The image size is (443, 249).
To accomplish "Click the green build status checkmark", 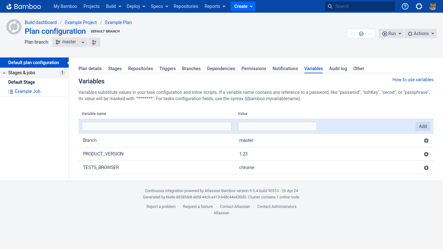I will [361, 33].
